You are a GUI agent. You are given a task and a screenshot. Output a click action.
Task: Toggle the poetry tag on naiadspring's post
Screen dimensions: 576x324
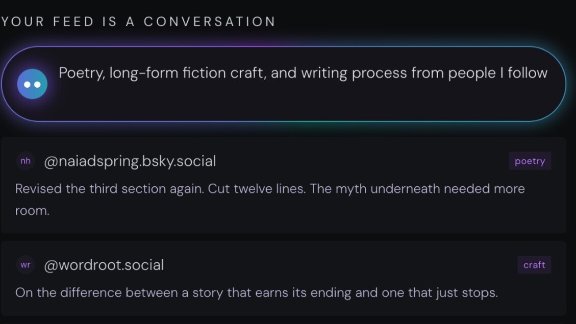point(530,161)
